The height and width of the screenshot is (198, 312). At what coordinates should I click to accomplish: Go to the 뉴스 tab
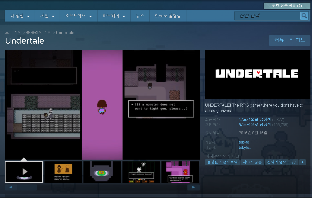coord(140,16)
